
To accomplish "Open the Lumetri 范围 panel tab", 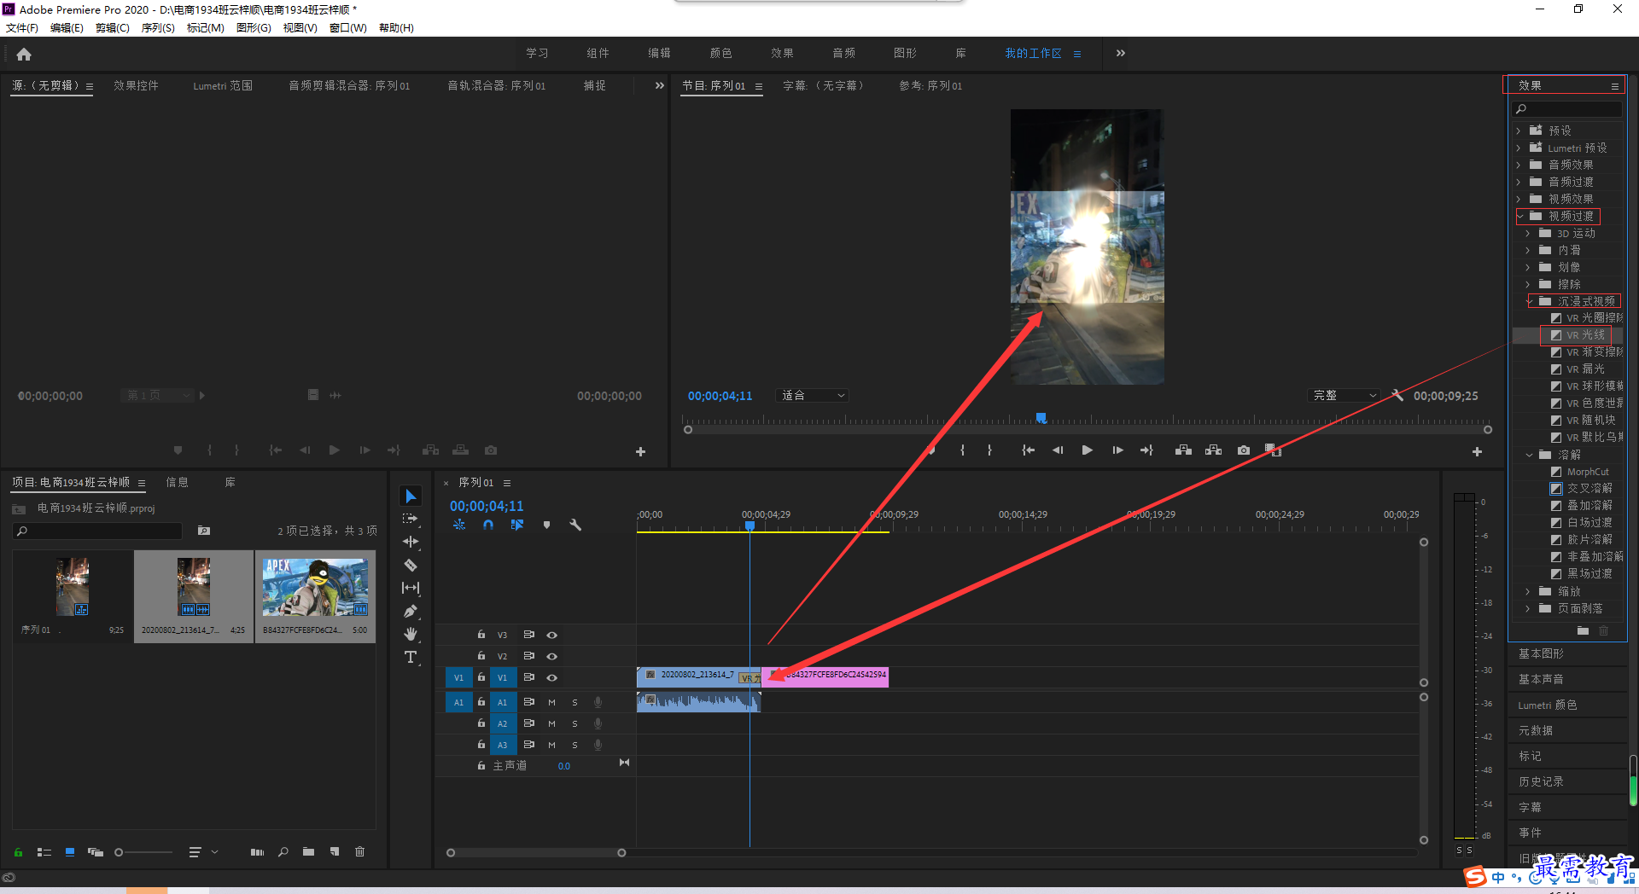I will tap(223, 86).
